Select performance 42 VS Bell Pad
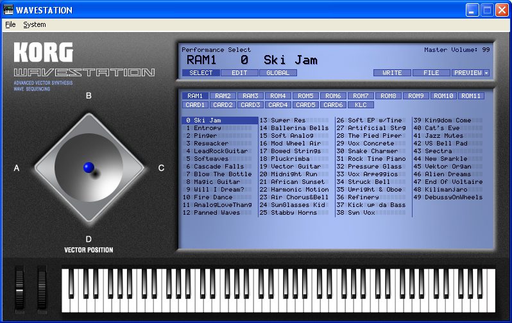512x323 pixels. pos(451,144)
